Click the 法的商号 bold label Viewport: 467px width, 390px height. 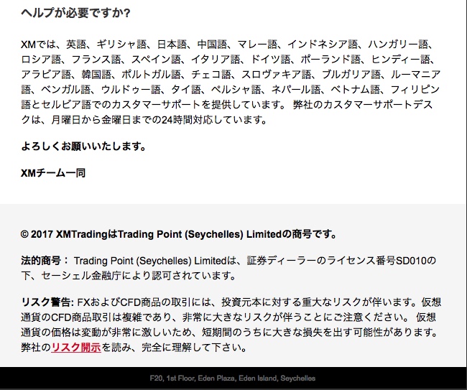click(45, 260)
